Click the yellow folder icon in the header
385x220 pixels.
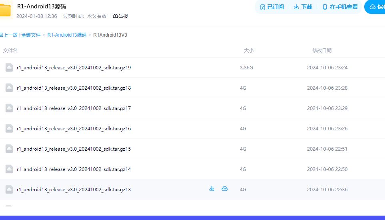coord(5,10)
